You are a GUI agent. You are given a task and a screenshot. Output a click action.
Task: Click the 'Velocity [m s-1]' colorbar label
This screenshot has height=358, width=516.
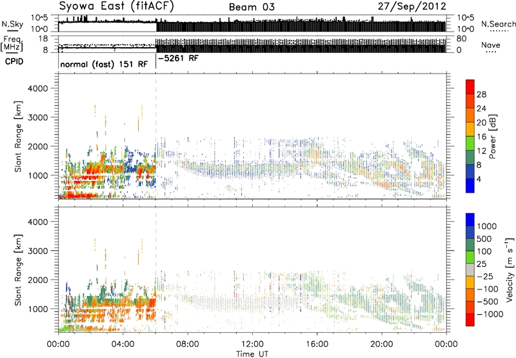(510, 270)
